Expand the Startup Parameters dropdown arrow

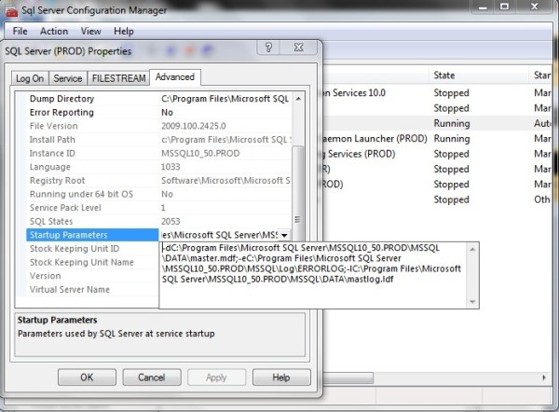[284, 235]
